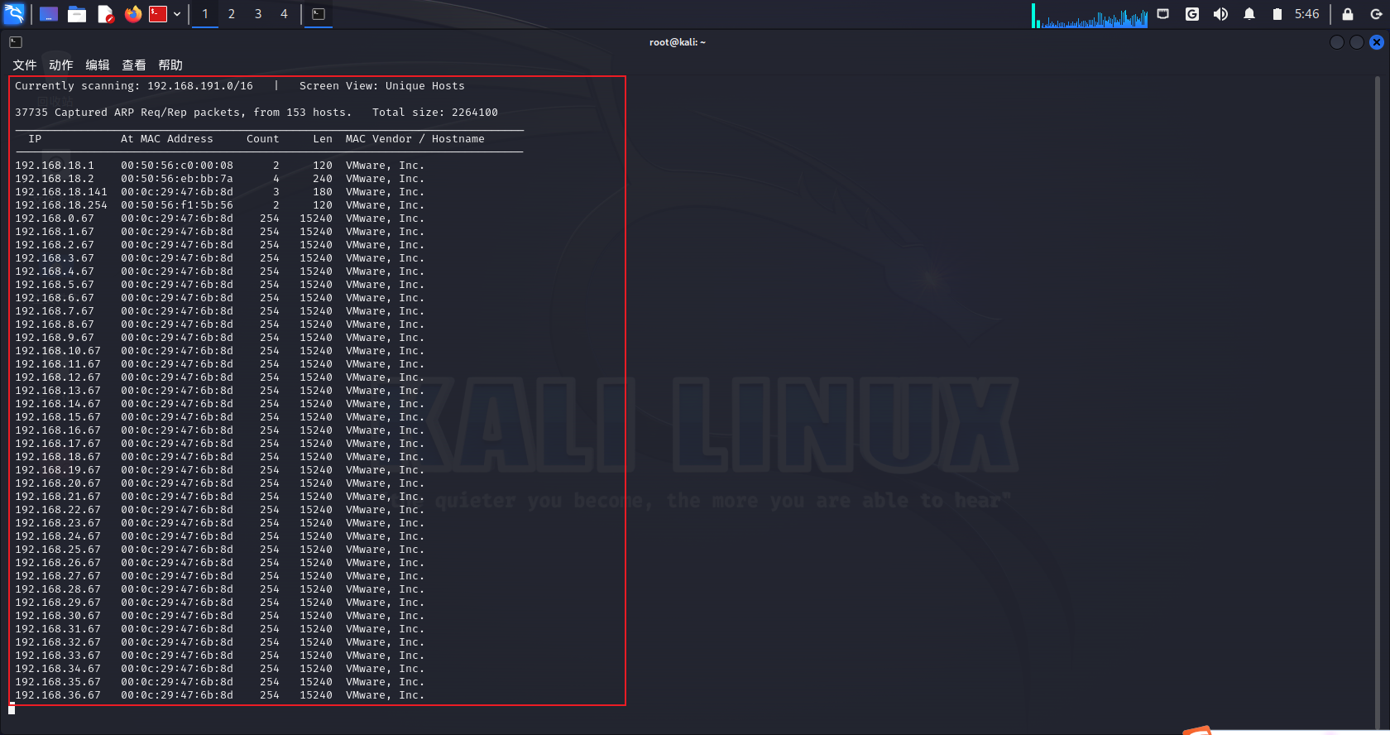Click the 'Currently scanning: 192.168.191.0/16' text
This screenshot has height=735, width=1390.
pos(134,86)
